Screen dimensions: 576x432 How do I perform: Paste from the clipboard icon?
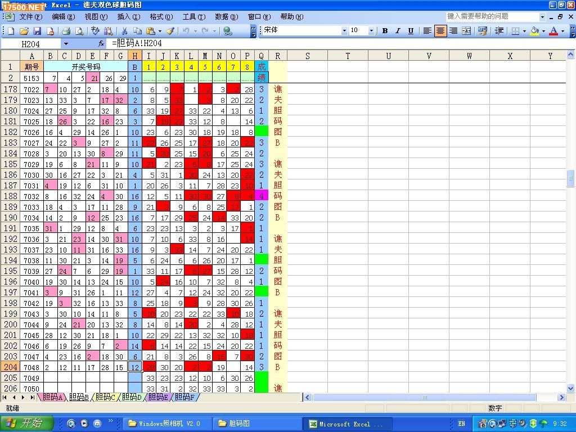click(x=151, y=31)
